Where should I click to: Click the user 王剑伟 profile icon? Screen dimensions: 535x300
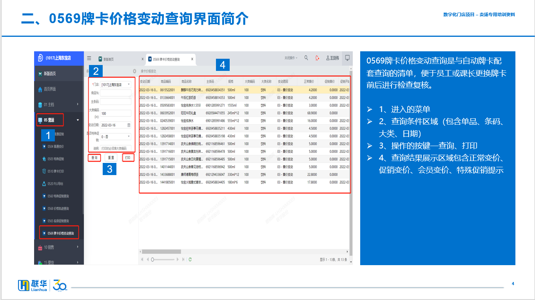pyautogui.click(x=332, y=58)
